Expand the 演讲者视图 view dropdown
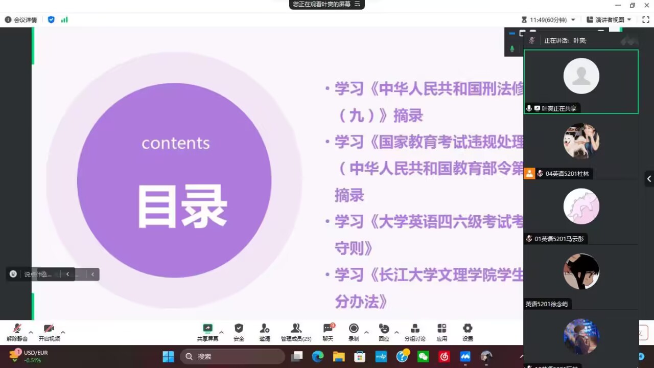Image resolution: width=654 pixels, height=368 pixels. click(x=629, y=20)
